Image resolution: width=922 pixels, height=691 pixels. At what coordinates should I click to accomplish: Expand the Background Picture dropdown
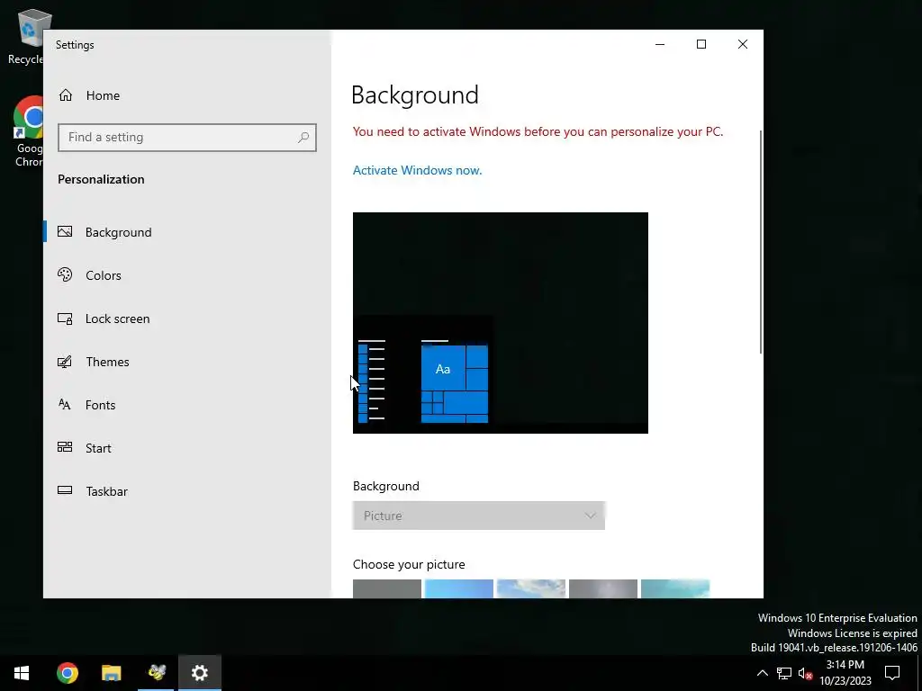pos(479,516)
